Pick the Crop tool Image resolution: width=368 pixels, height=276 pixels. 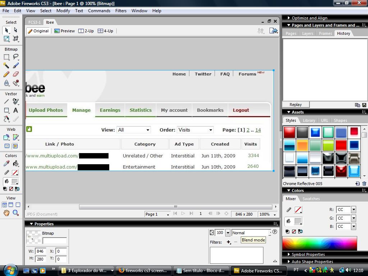coord(16,39)
